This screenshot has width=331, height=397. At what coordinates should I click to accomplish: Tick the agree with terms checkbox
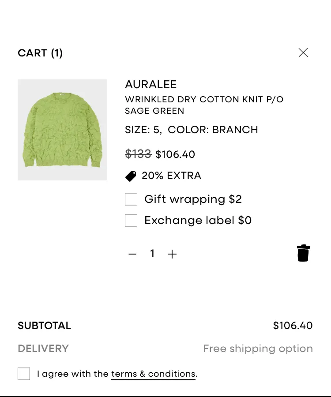tap(24, 374)
